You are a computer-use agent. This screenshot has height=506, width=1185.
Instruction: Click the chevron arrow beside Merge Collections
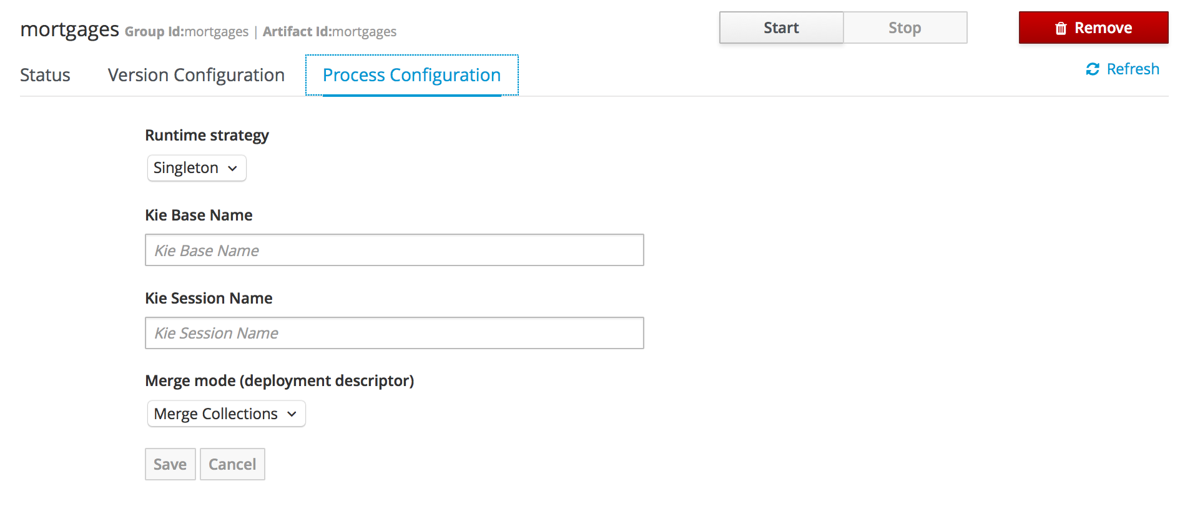pos(292,414)
